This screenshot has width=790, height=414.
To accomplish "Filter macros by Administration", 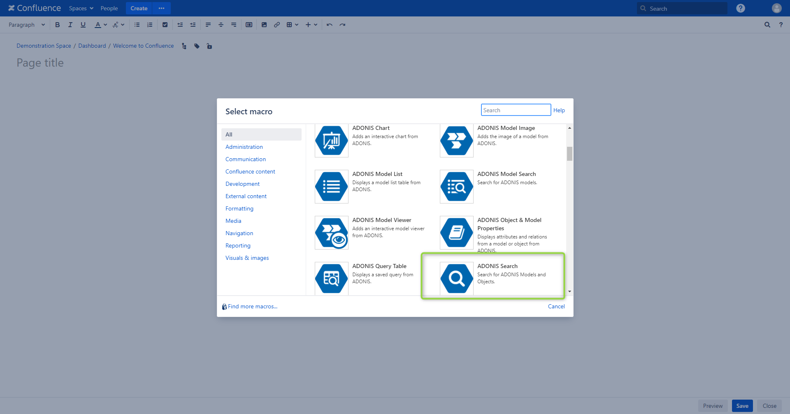I will [244, 147].
